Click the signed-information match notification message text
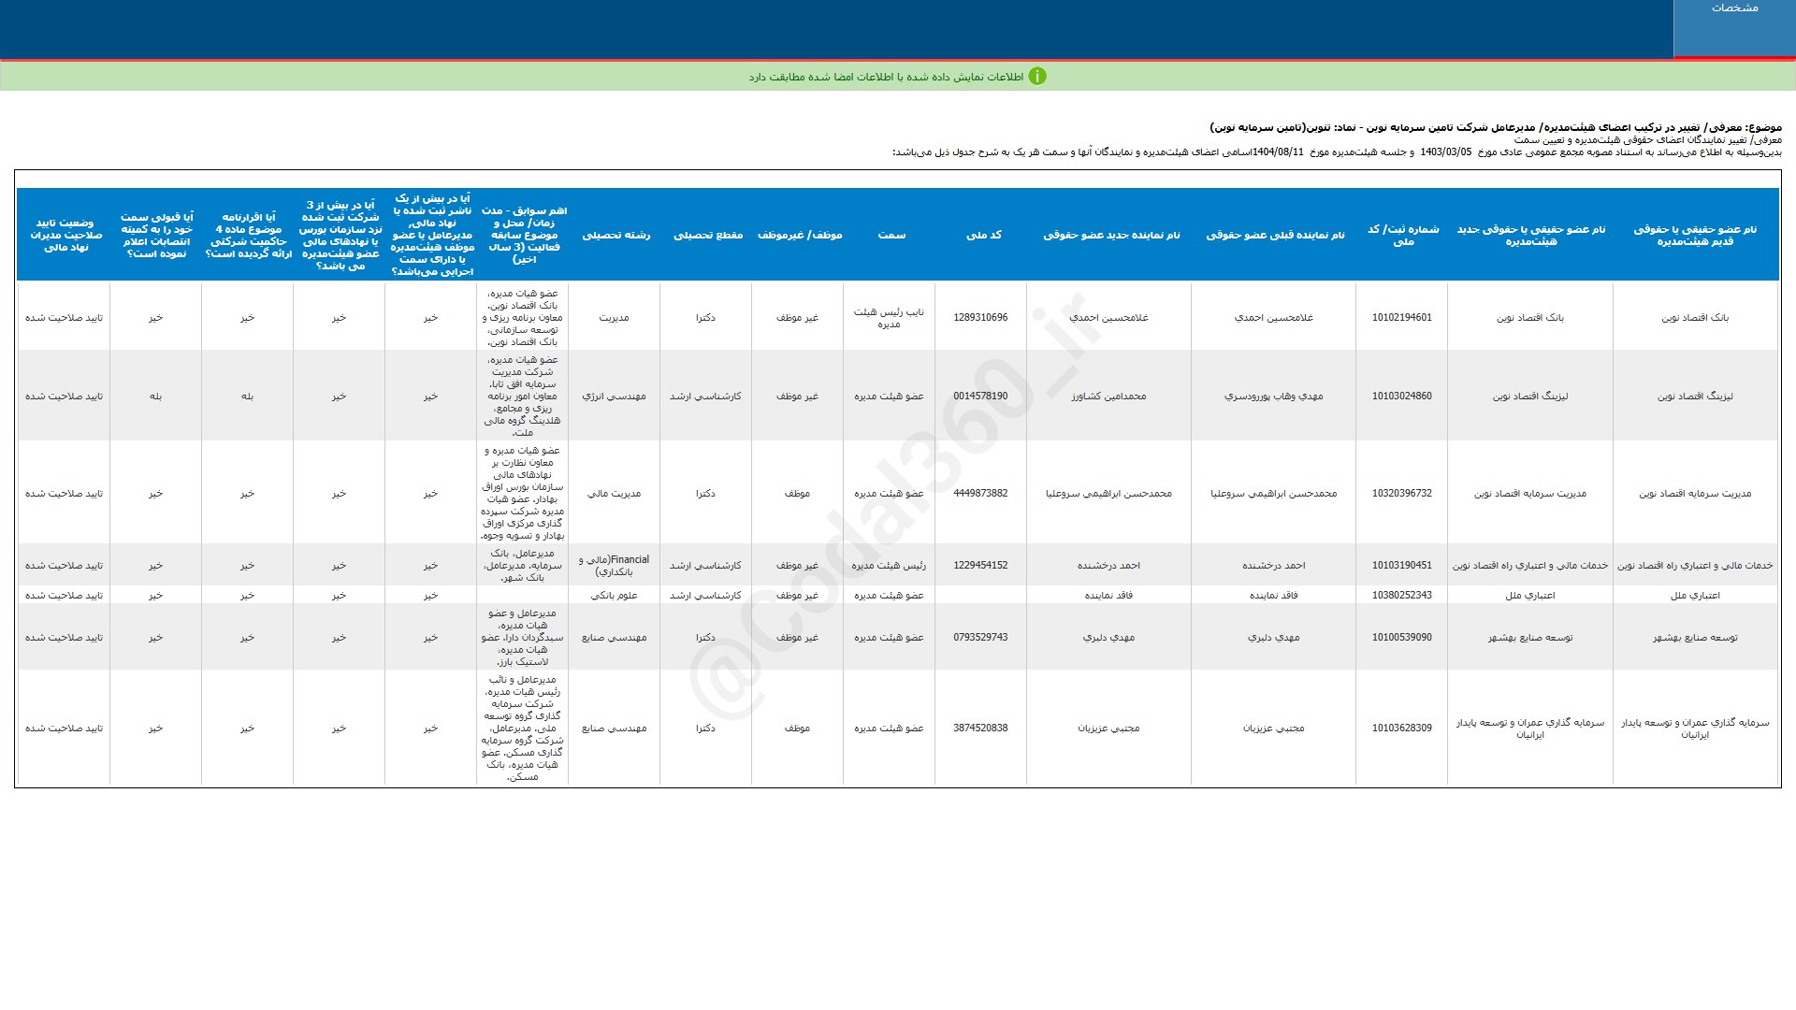Image resolution: width=1796 pixels, height=1010 pixels. (x=885, y=77)
